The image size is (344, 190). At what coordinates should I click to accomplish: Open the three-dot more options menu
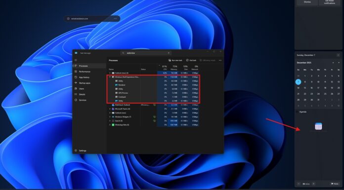[x=220, y=60]
